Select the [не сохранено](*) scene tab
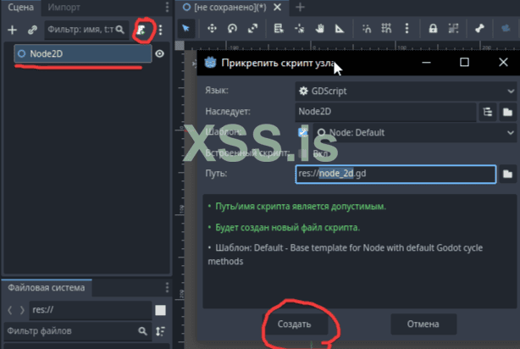This screenshot has height=349, width=520. tap(230, 7)
